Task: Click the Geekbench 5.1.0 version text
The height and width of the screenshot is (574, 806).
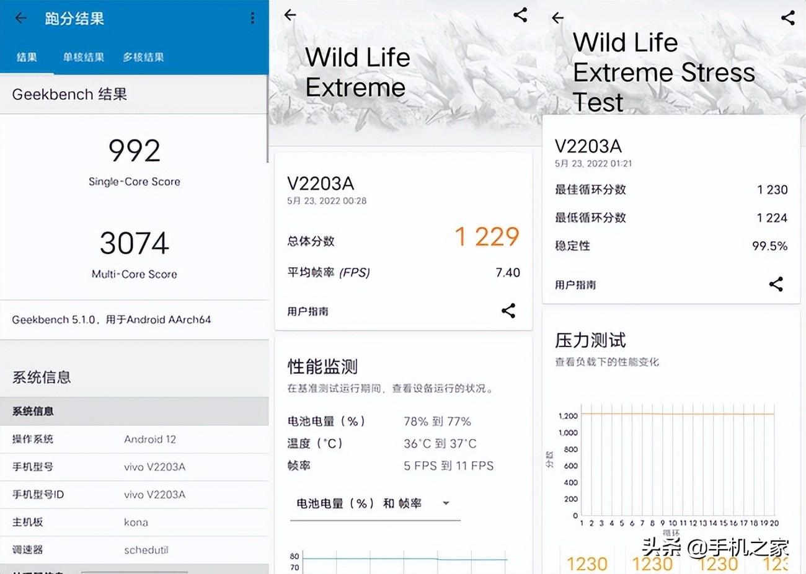Action: tap(112, 320)
